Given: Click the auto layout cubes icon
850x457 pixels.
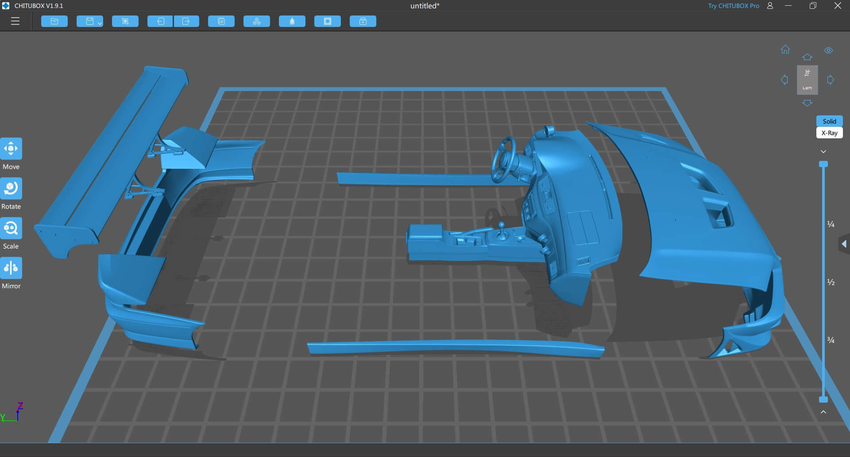Looking at the screenshot, I should (257, 21).
